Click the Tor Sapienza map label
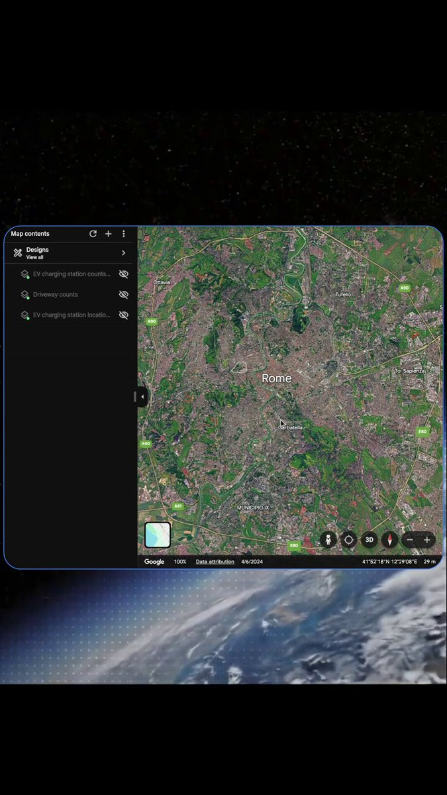447x795 pixels. pyautogui.click(x=409, y=371)
